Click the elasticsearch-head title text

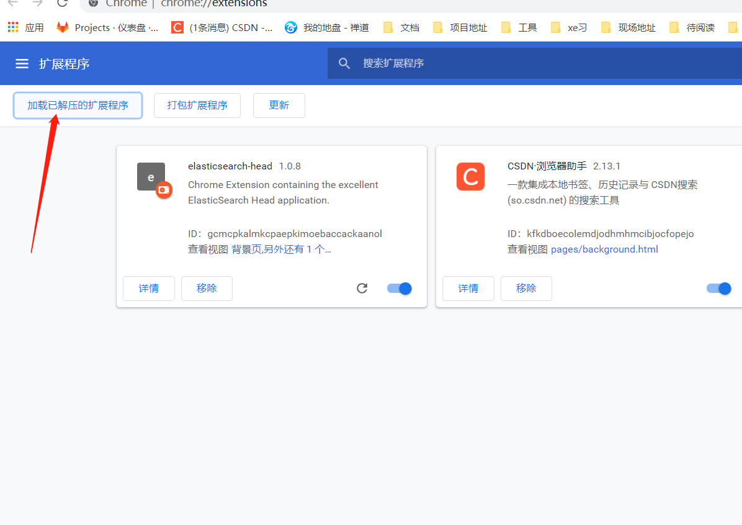pyautogui.click(x=230, y=166)
